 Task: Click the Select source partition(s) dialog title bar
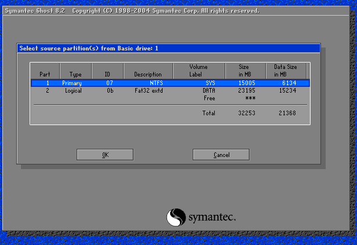[x=168, y=48]
